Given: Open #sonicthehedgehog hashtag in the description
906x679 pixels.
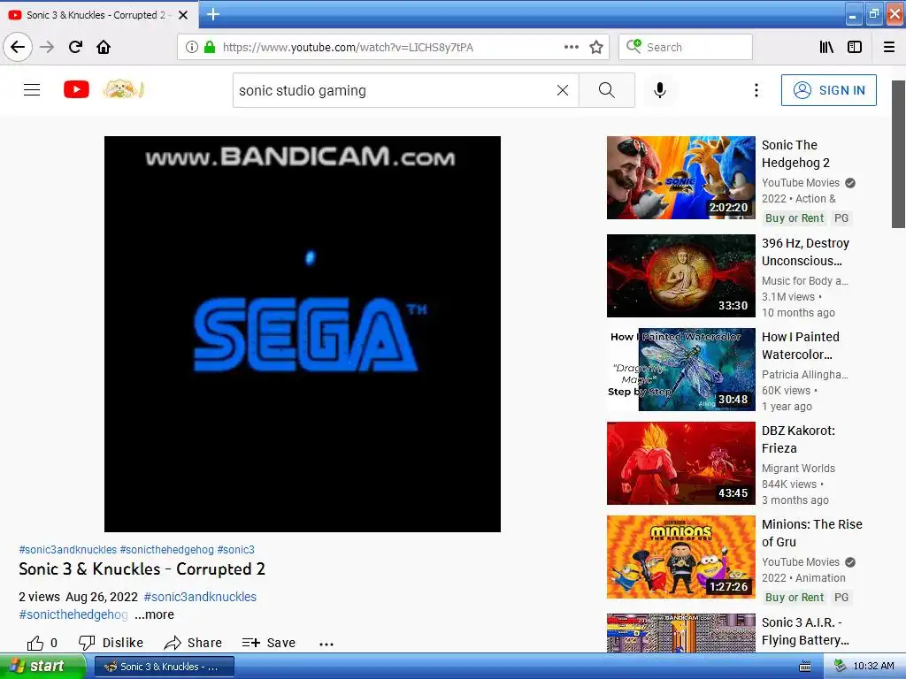Looking at the screenshot, I should (73, 615).
